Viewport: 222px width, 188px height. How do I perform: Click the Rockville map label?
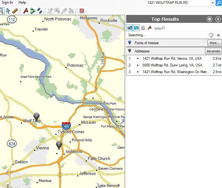(x=109, y=21)
